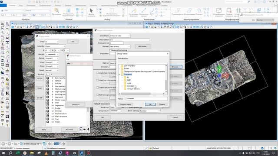This screenshot has width=278, height=156.
Task: Open the View dropdown in Display mode
Action: coord(52,42)
